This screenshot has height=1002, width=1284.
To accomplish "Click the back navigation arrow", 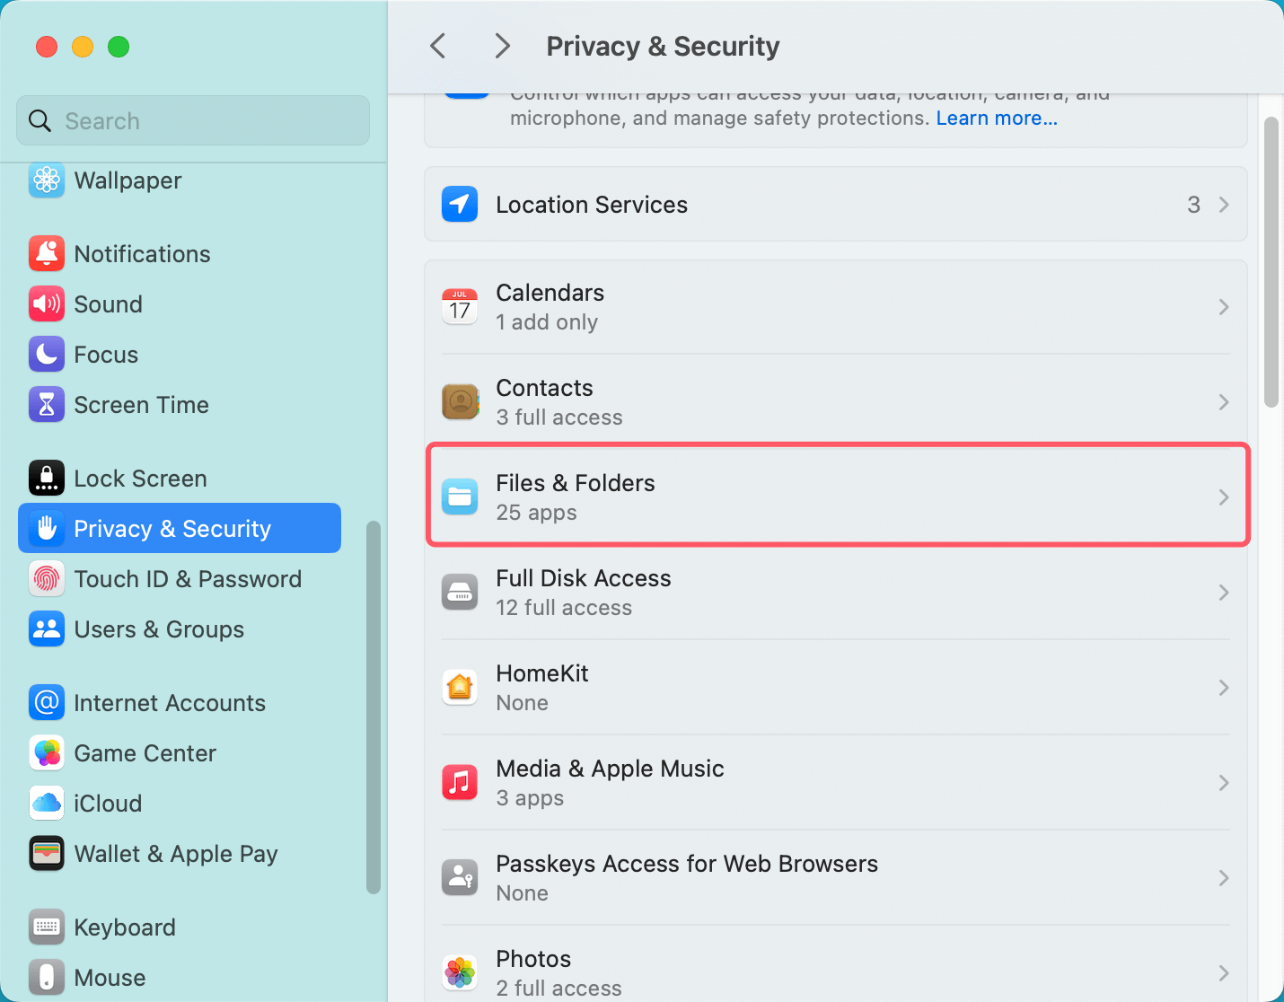I will [437, 46].
